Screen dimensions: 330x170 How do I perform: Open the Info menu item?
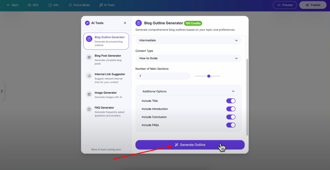(x=54, y=5)
